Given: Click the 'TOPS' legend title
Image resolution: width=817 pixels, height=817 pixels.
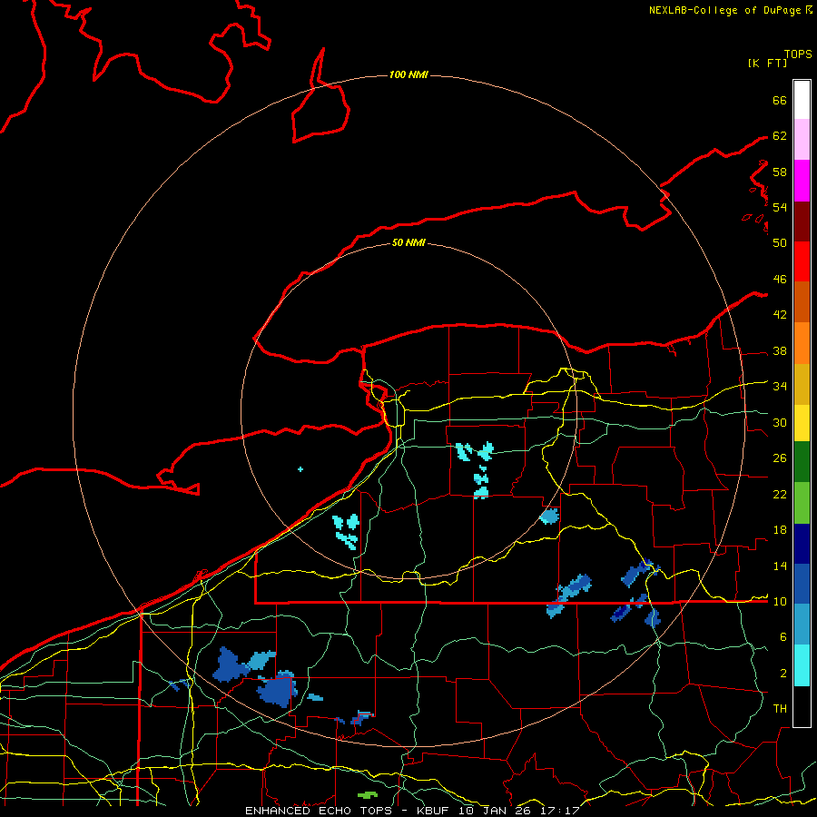Looking at the screenshot, I should point(798,54).
